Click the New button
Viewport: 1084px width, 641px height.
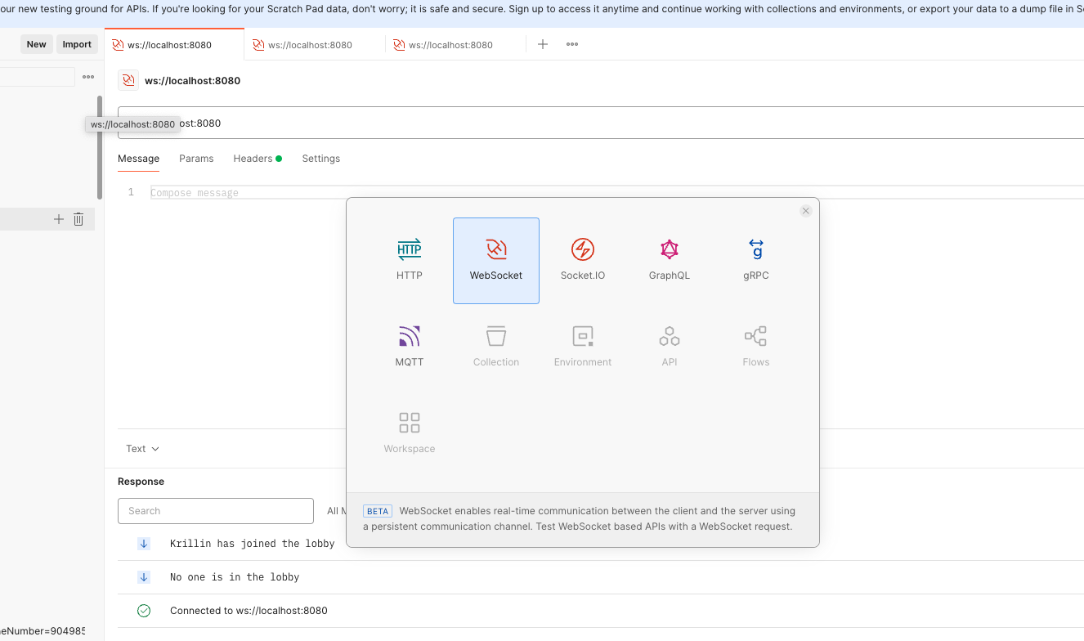[37, 44]
